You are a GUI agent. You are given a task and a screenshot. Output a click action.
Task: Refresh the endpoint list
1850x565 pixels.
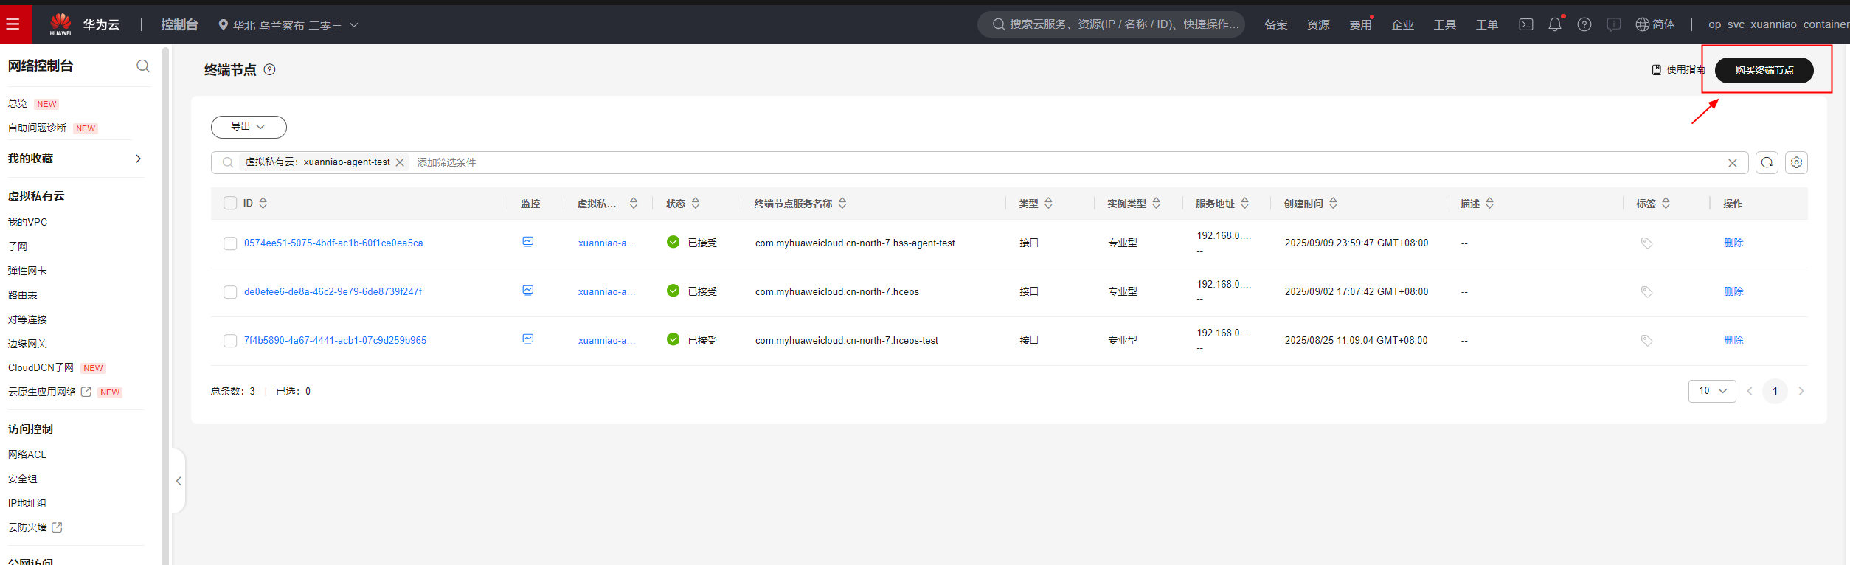tap(1767, 162)
